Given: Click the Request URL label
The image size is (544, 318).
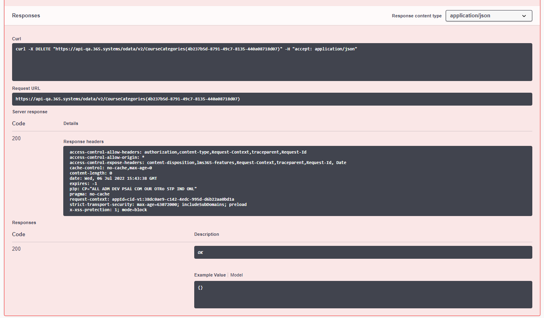Looking at the screenshot, I should 26,88.
